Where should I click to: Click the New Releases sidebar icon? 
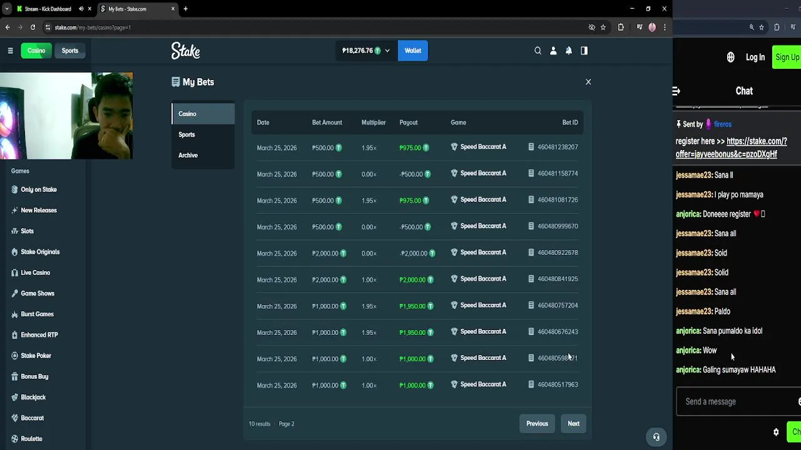(14, 210)
